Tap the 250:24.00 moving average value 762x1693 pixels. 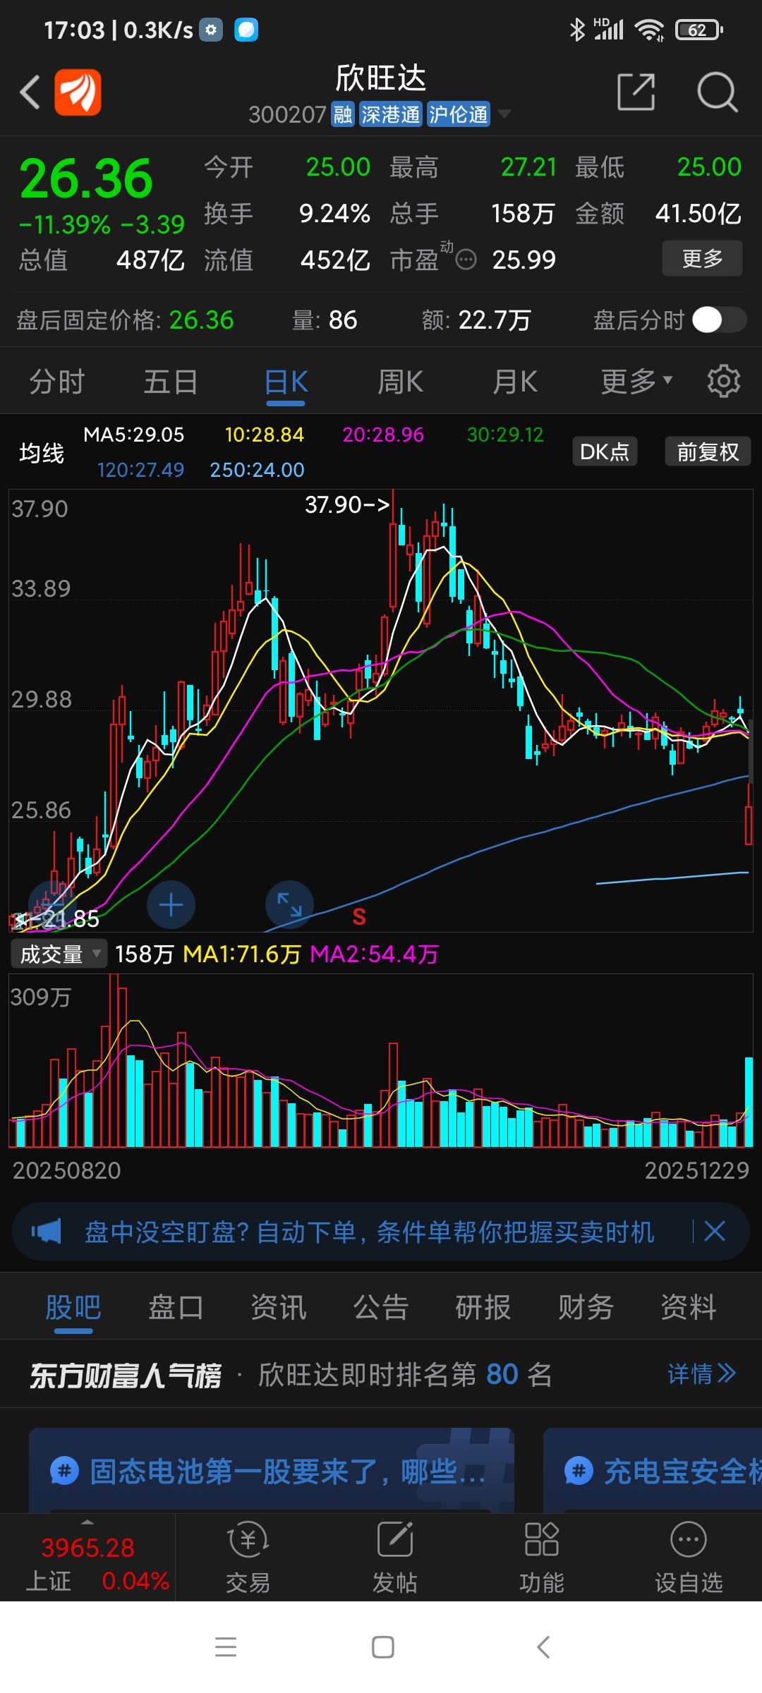(257, 470)
